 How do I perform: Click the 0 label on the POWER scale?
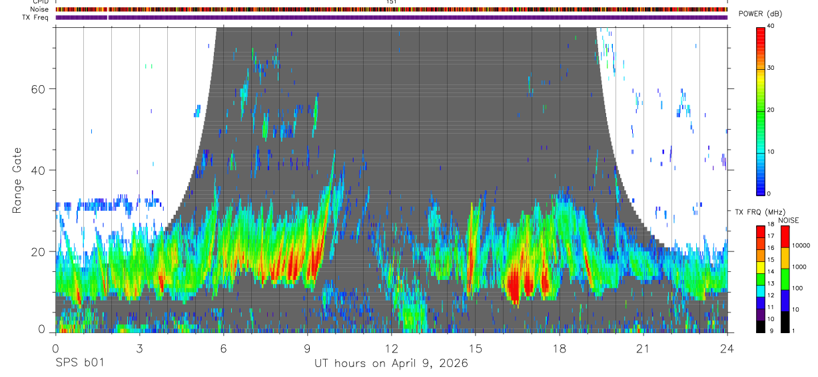pos(769,193)
